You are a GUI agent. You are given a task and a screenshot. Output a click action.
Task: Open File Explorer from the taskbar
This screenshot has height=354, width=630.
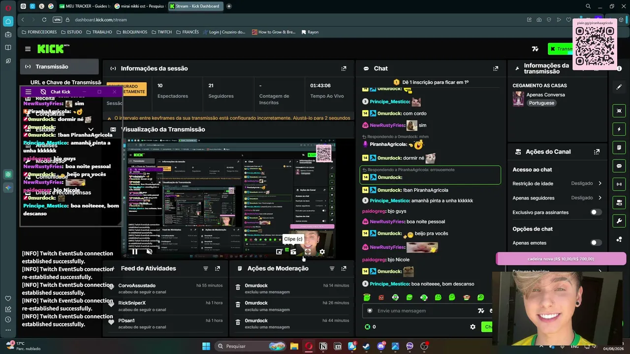(x=294, y=346)
